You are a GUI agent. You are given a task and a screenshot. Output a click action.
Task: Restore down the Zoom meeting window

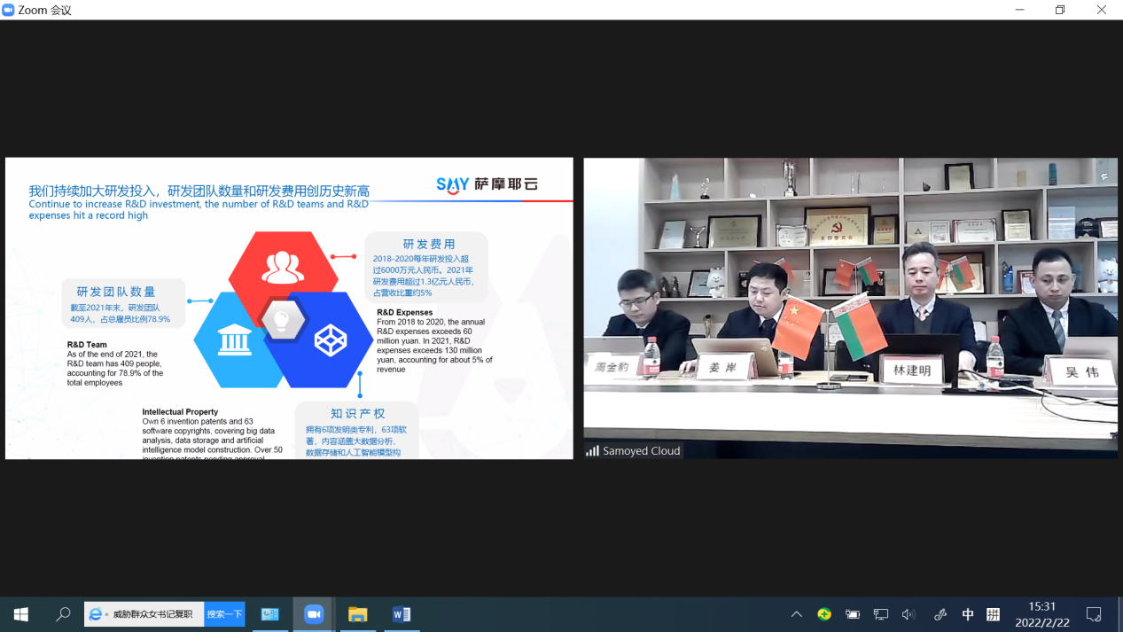[x=1060, y=10]
